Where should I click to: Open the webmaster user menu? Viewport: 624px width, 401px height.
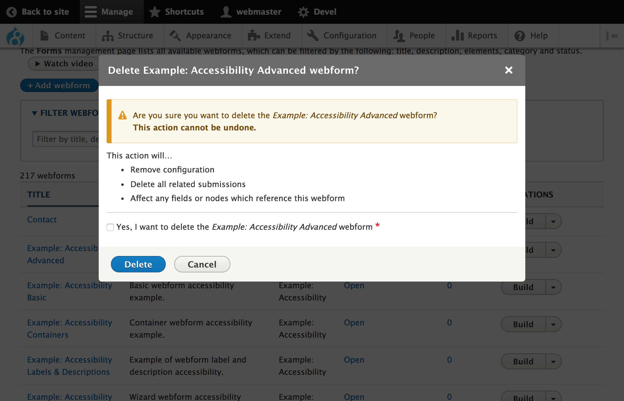[251, 12]
